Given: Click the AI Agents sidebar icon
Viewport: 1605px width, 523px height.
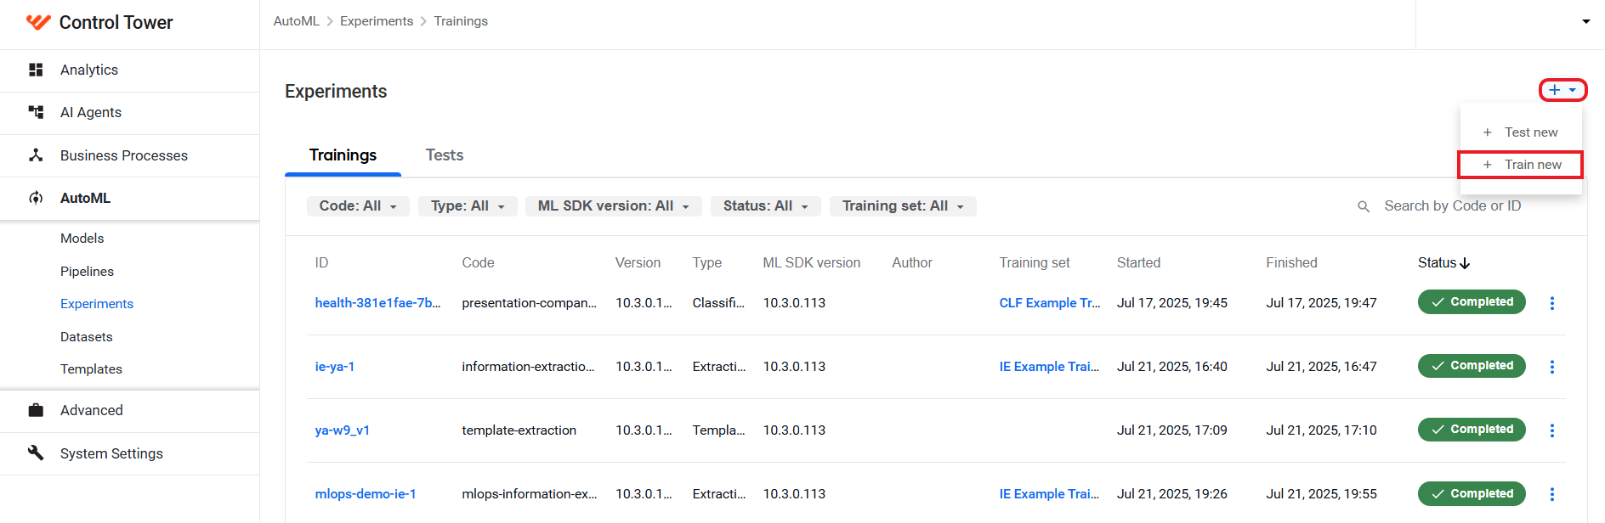Looking at the screenshot, I should (36, 112).
